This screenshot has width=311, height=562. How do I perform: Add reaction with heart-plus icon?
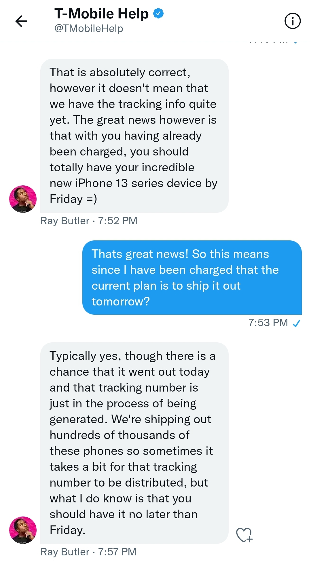pos(244,535)
